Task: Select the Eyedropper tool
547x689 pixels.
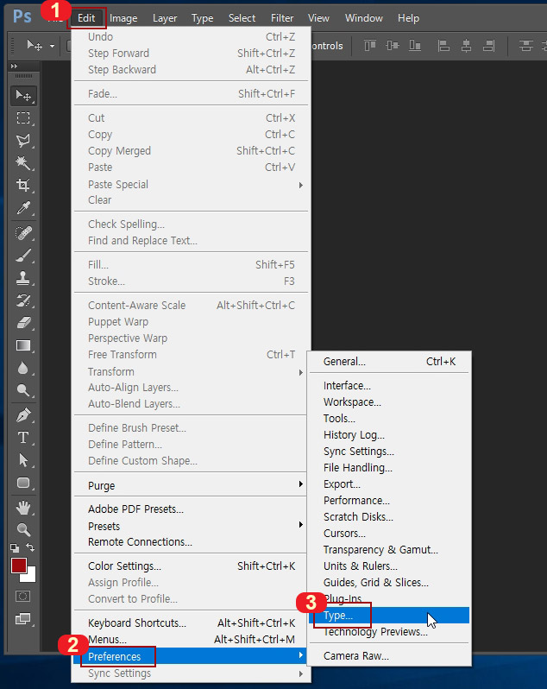Action: [x=23, y=208]
